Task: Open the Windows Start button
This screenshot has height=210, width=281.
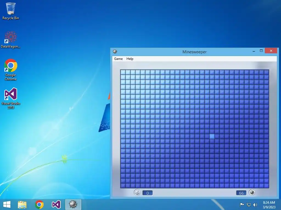Action: (7, 205)
